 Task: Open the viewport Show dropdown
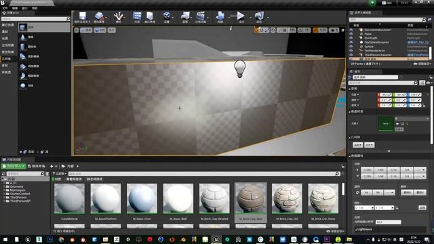[x=111, y=30]
